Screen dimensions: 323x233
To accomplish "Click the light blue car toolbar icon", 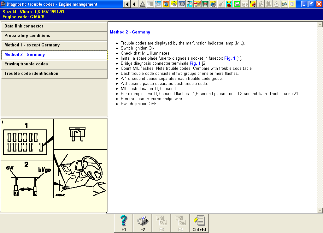I will coord(284,4).
